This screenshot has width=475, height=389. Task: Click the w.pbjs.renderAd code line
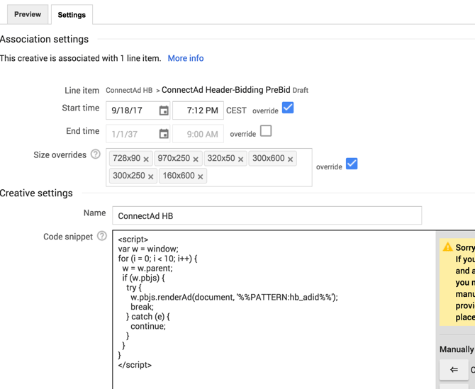click(x=234, y=298)
